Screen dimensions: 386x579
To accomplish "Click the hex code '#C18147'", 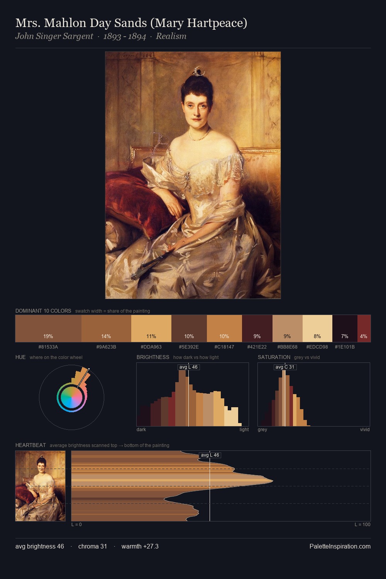I will coord(224,347).
